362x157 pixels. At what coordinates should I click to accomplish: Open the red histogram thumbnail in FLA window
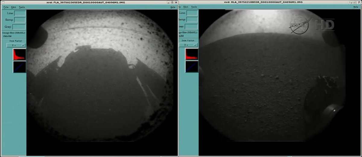point(19,54)
